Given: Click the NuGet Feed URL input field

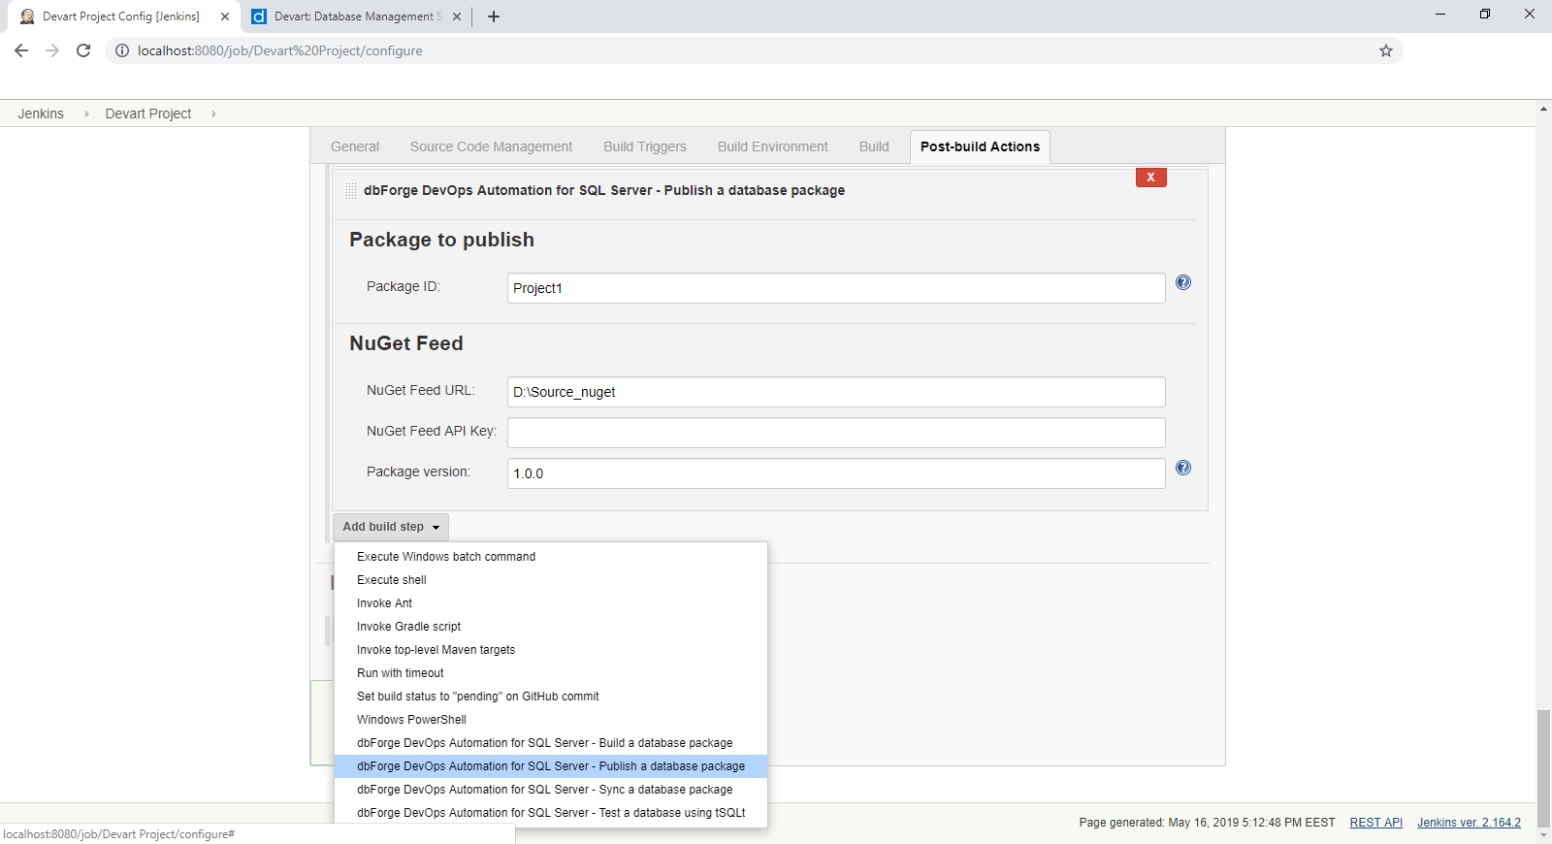Looking at the screenshot, I should click(836, 392).
